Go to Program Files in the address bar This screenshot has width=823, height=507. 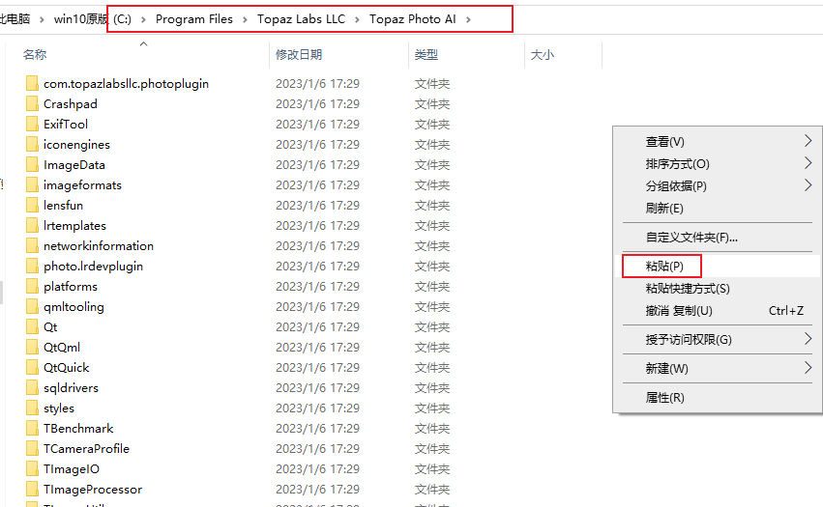click(x=194, y=19)
